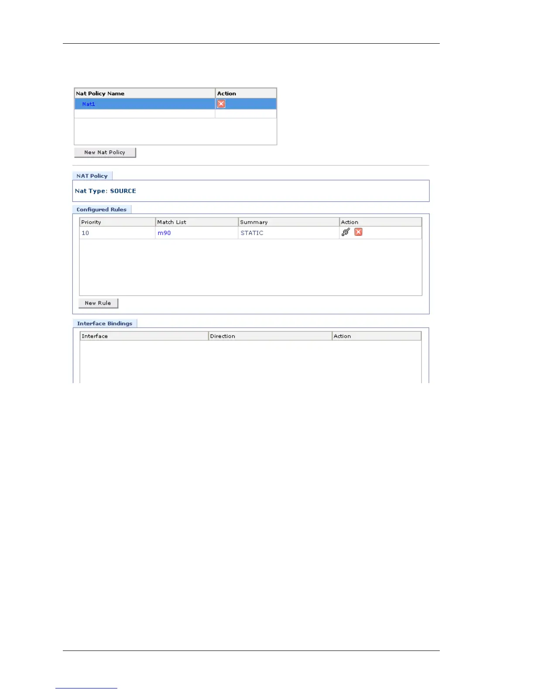Click the Summary column header
The width and height of the screenshot is (534, 692).
289,222
